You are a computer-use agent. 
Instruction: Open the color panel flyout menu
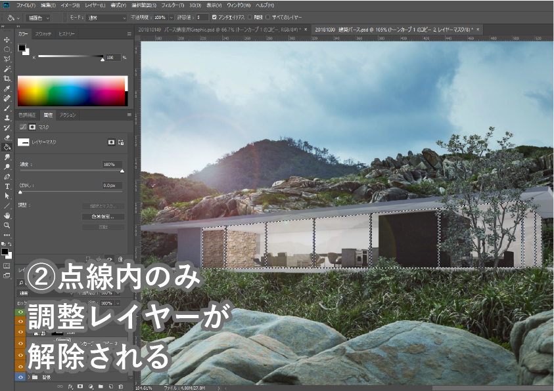(129, 34)
